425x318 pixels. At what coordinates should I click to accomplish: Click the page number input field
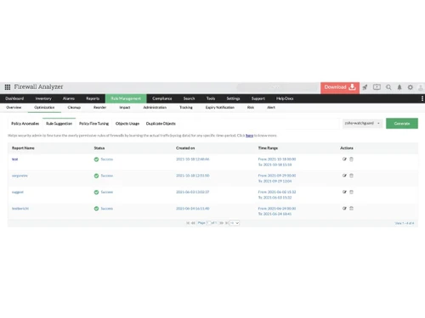208,223
